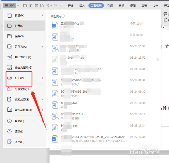
Task: Choose 打印(P) from the file menu
Action: pos(25,78)
